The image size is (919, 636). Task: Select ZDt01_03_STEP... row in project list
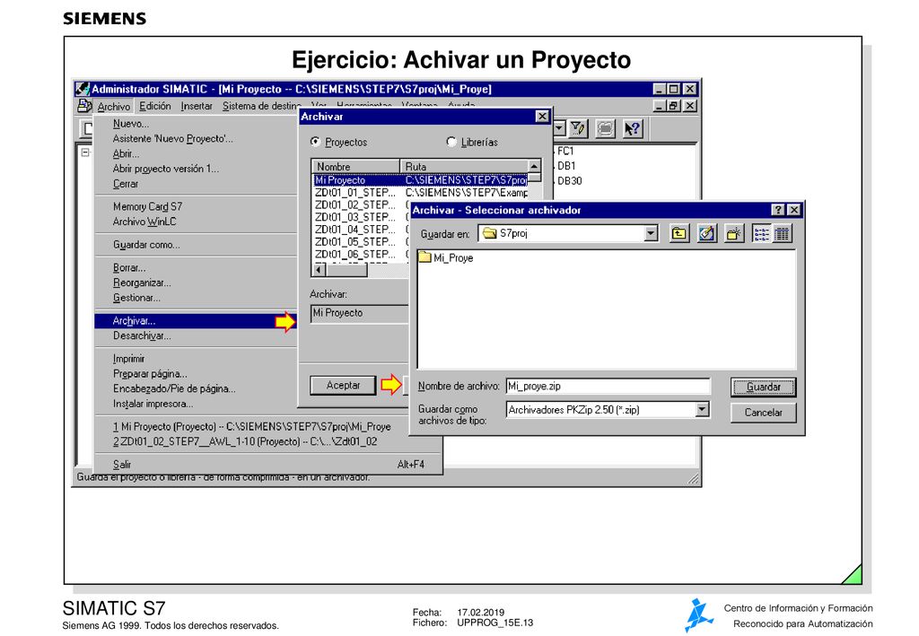pos(361,217)
